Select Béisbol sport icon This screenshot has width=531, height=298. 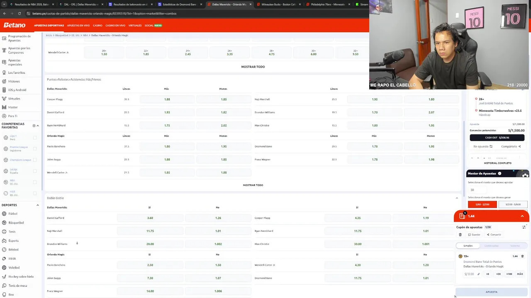coord(4,250)
